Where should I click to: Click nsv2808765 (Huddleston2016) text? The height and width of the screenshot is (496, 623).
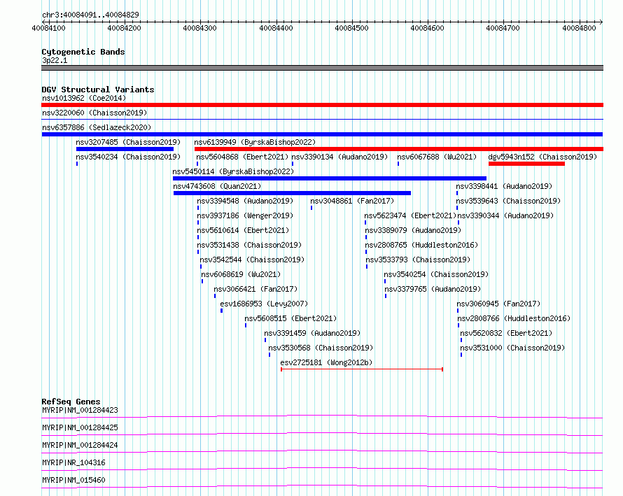click(421, 245)
